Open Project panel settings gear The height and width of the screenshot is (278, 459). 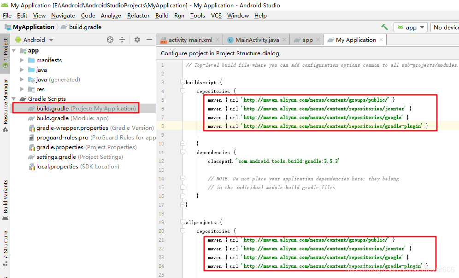click(137, 40)
